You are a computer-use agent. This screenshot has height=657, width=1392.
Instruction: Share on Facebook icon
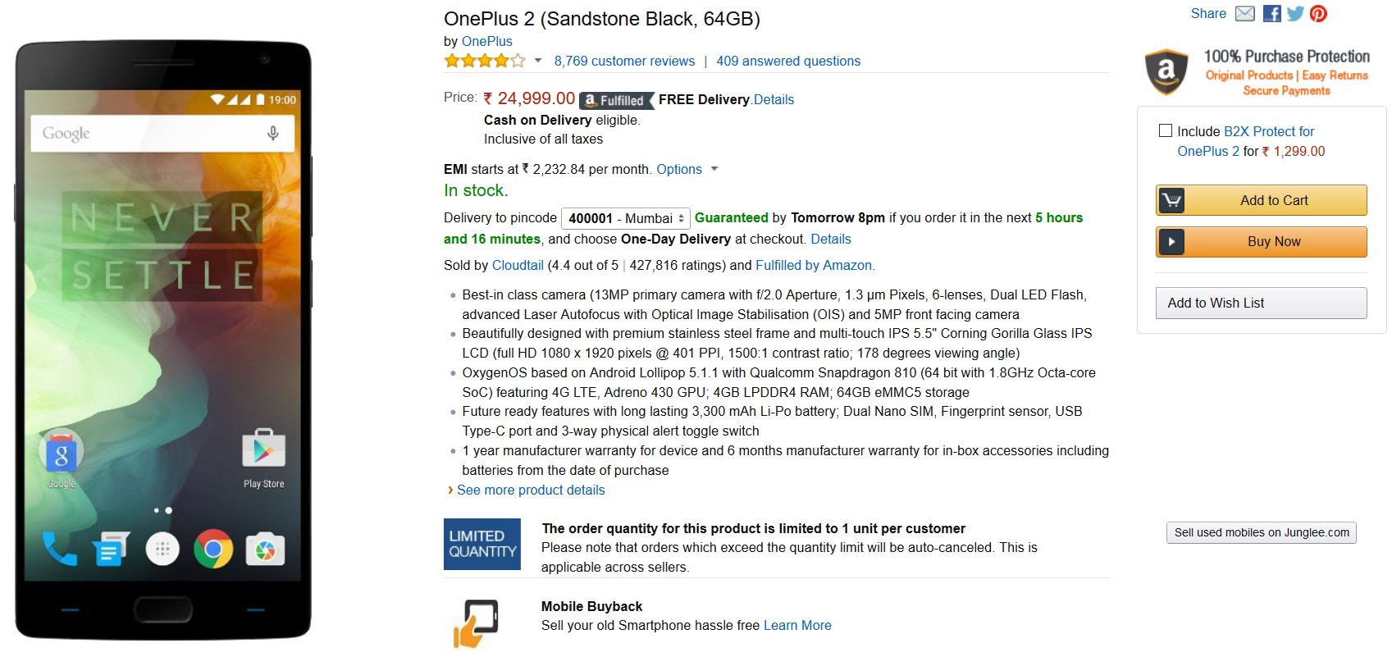click(1272, 14)
